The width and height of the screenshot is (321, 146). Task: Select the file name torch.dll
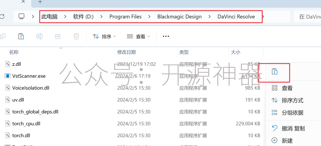point(21,136)
